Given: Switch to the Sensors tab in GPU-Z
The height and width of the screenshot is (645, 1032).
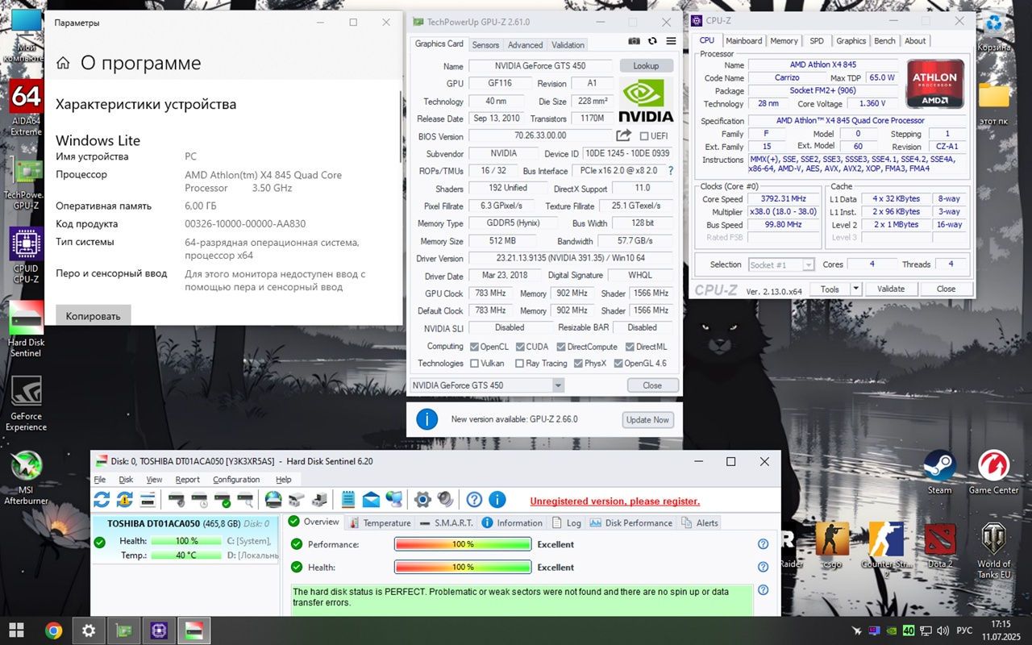Looking at the screenshot, I should point(485,45).
